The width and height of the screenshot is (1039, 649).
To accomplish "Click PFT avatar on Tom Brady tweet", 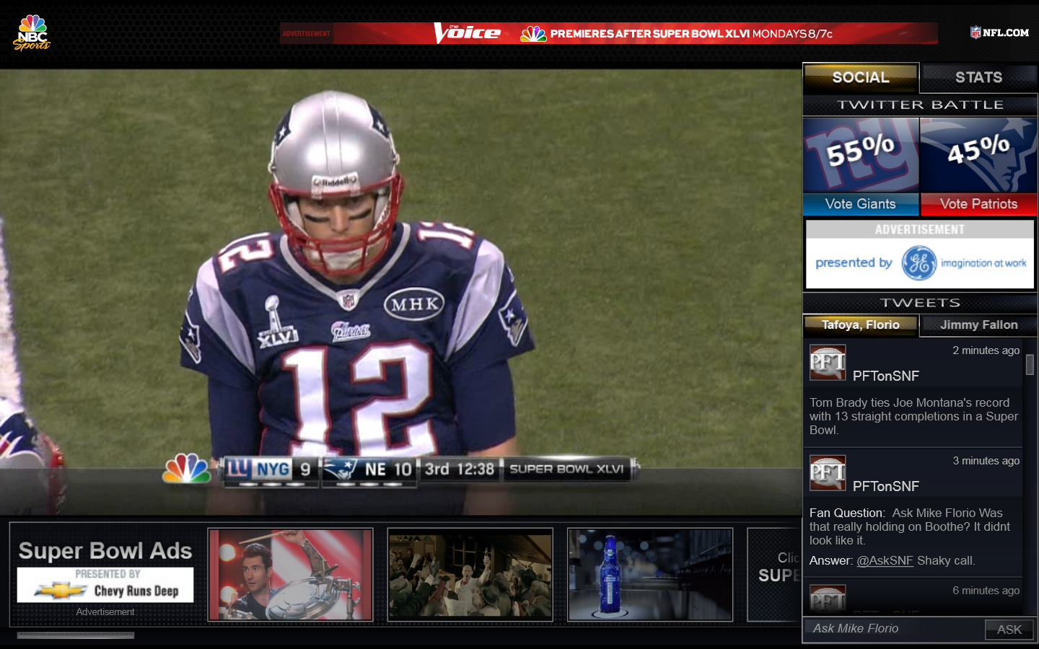I will tap(828, 362).
